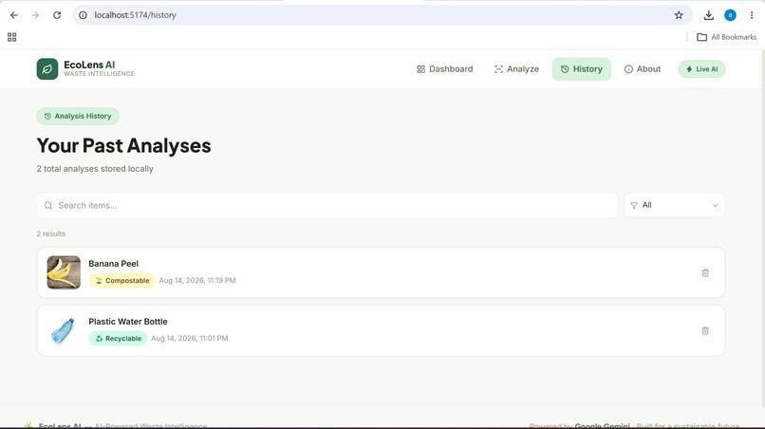Click the '2 results' count text
The height and width of the screenshot is (429, 765).
coord(50,233)
